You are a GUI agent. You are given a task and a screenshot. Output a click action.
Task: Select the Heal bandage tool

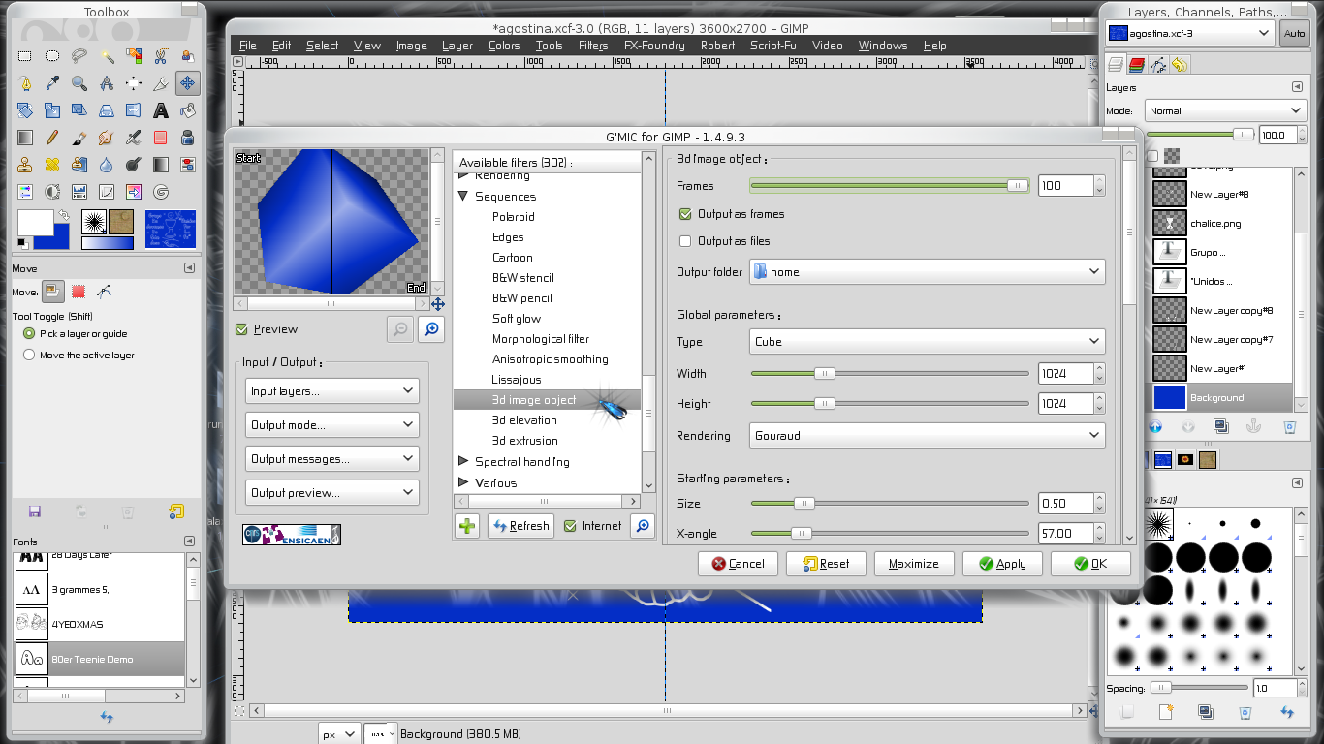coord(52,165)
